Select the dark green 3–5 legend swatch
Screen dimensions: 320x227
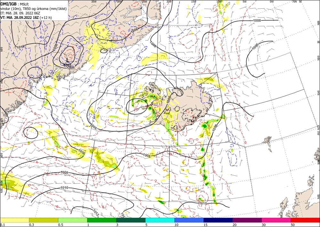131,220
